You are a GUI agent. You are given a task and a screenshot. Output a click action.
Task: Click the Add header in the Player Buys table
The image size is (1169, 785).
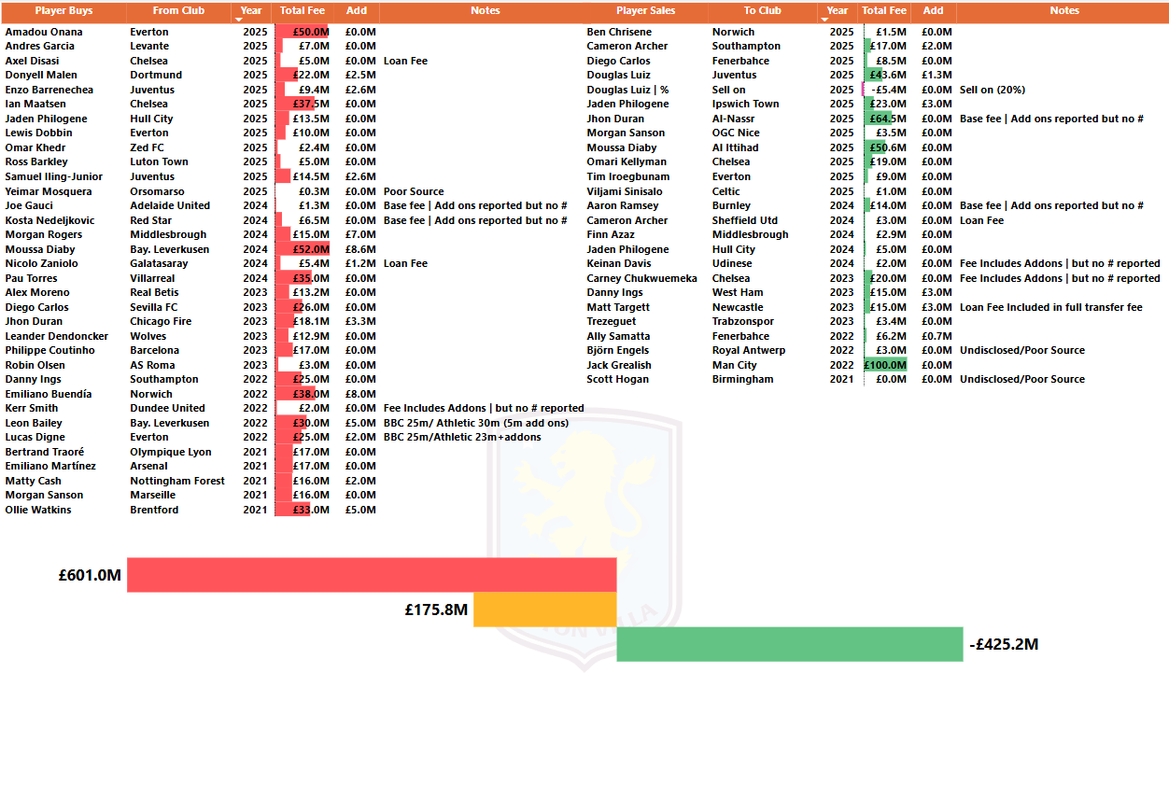click(356, 11)
